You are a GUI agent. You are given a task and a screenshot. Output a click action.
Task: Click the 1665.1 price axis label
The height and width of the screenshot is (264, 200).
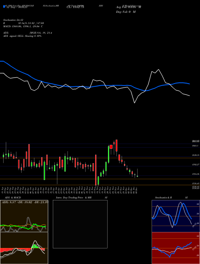[x=196, y=146]
